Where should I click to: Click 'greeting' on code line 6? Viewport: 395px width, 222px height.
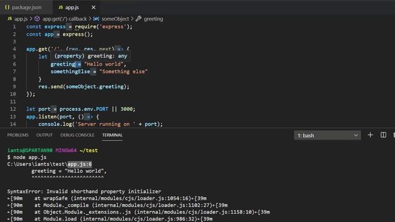tap(63, 64)
